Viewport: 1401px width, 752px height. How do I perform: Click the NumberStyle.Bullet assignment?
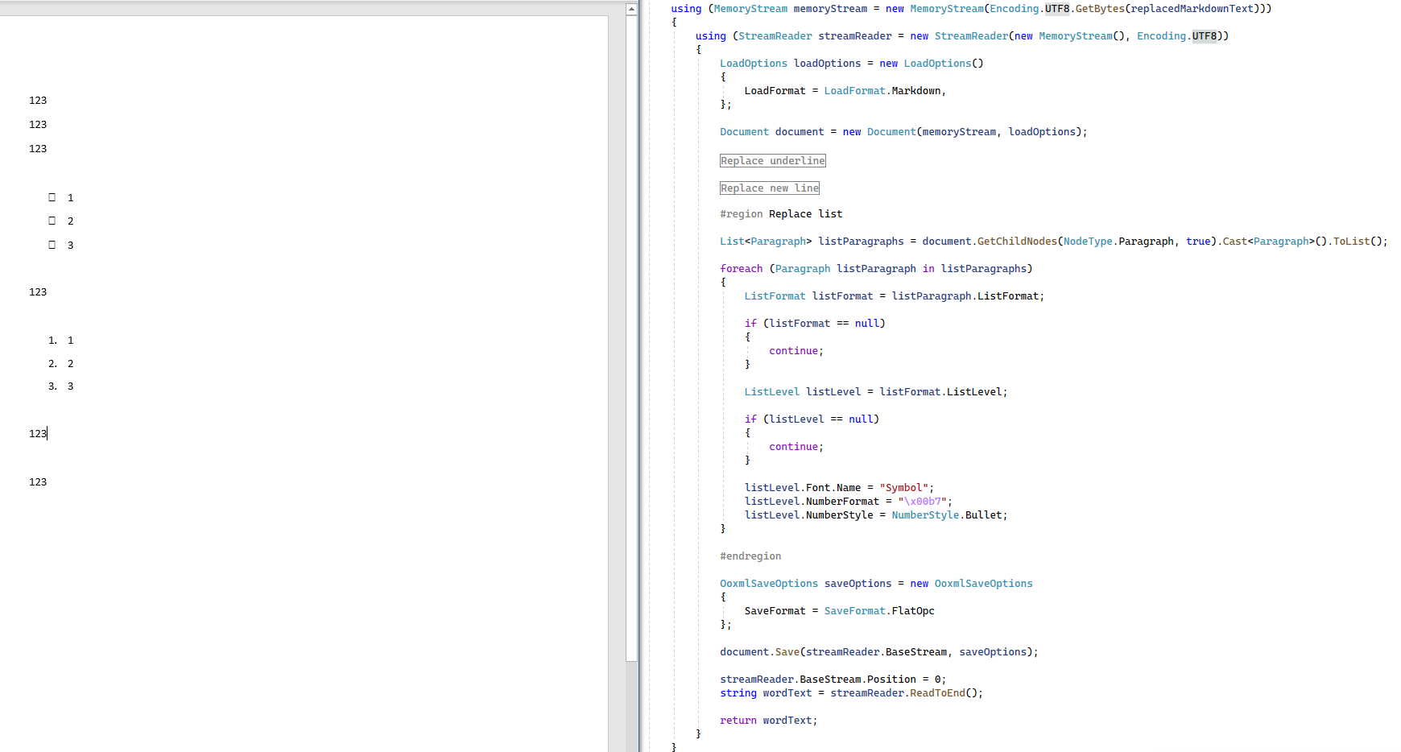(948, 515)
